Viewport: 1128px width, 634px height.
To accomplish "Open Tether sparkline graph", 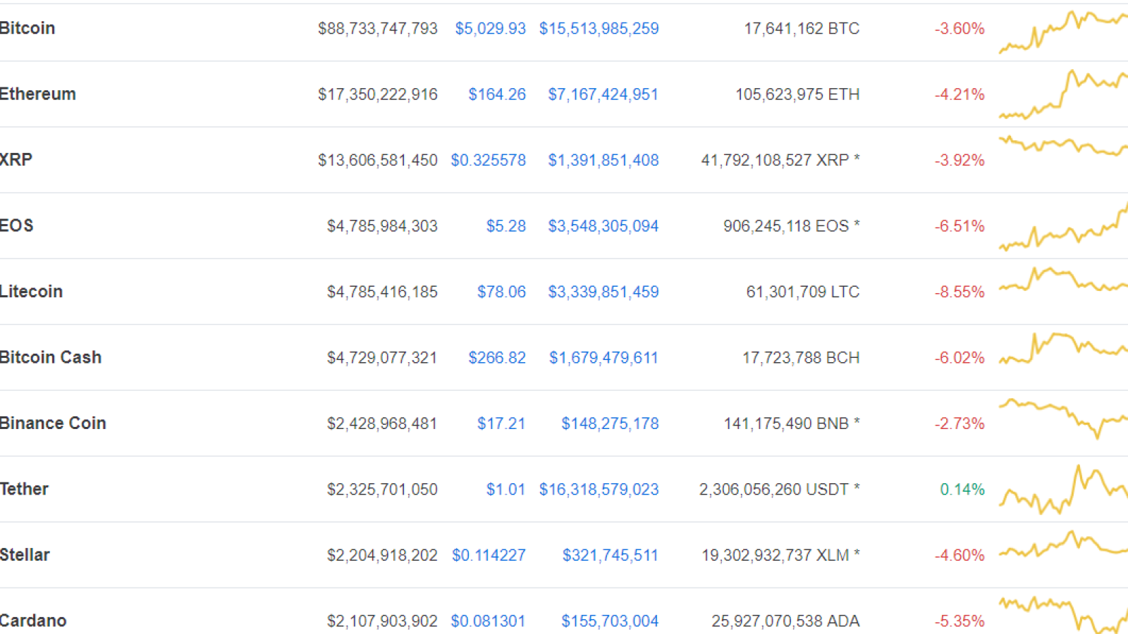I will (1063, 489).
